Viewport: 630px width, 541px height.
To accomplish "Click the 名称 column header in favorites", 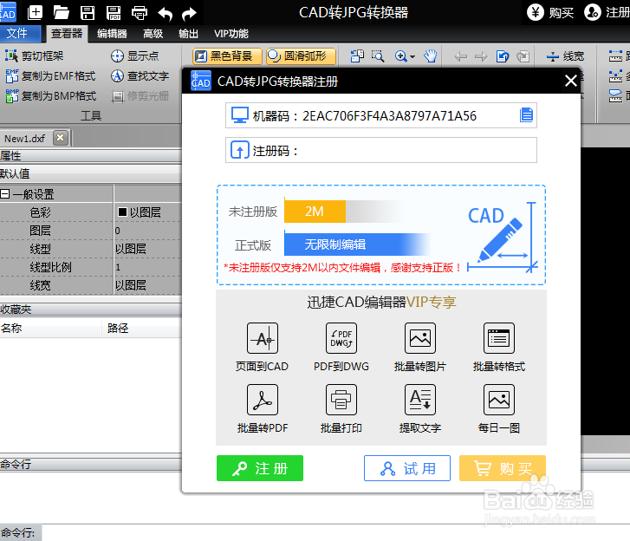I will click(x=50, y=328).
